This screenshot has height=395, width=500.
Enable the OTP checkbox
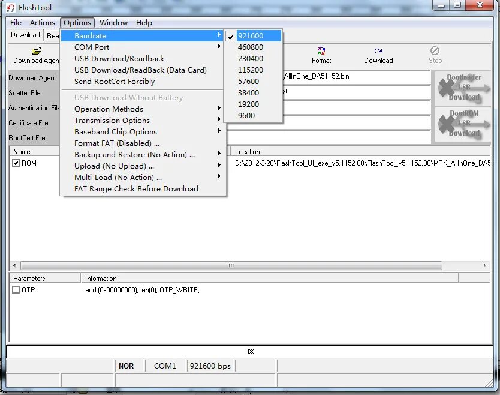pos(16,290)
